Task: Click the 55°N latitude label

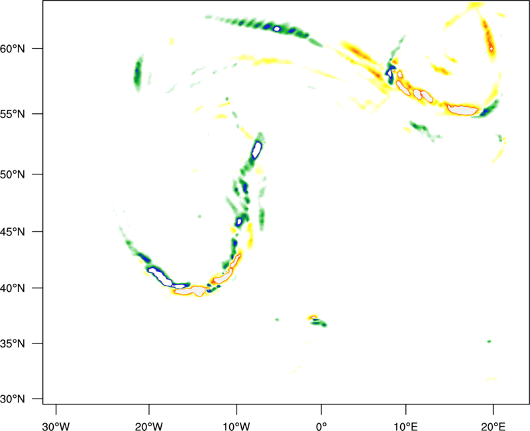Action: [13, 114]
